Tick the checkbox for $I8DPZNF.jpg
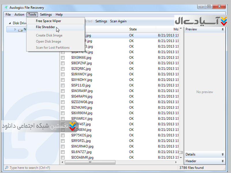This screenshot has width=231, height=173. (x=63, y=63)
